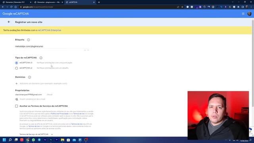
Task: Click the add-person icon under Proprietários
Action: 17,99
